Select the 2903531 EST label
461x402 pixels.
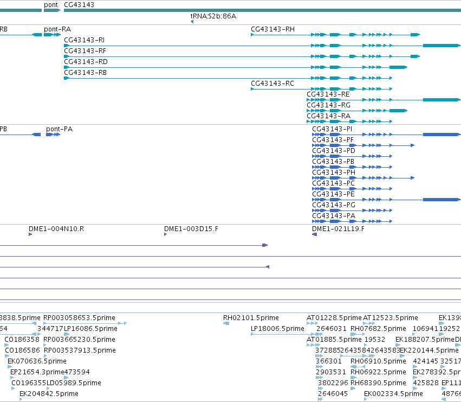(x=331, y=372)
